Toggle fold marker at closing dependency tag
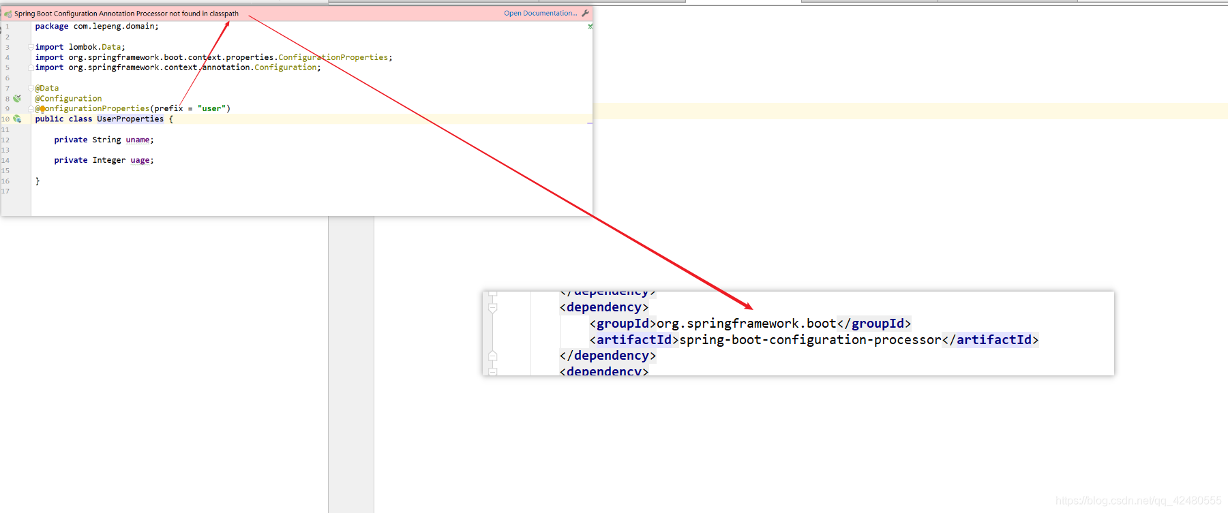Viewport: 1228px width, 513px height. [x=493, y=356]
